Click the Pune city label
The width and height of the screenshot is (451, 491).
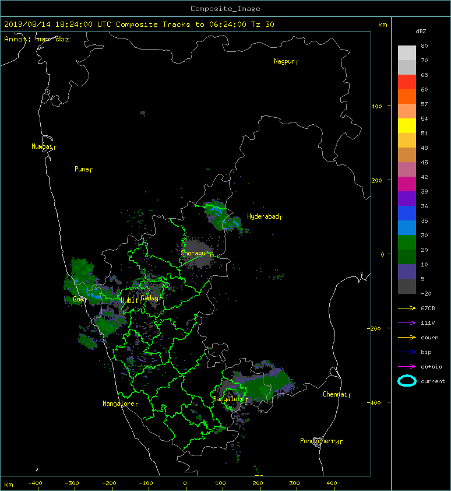[x=82, y=169]
